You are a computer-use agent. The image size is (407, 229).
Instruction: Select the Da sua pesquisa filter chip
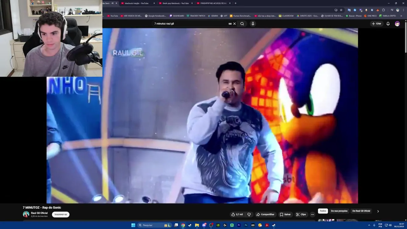pyautogui.click(x=339, y=211)
